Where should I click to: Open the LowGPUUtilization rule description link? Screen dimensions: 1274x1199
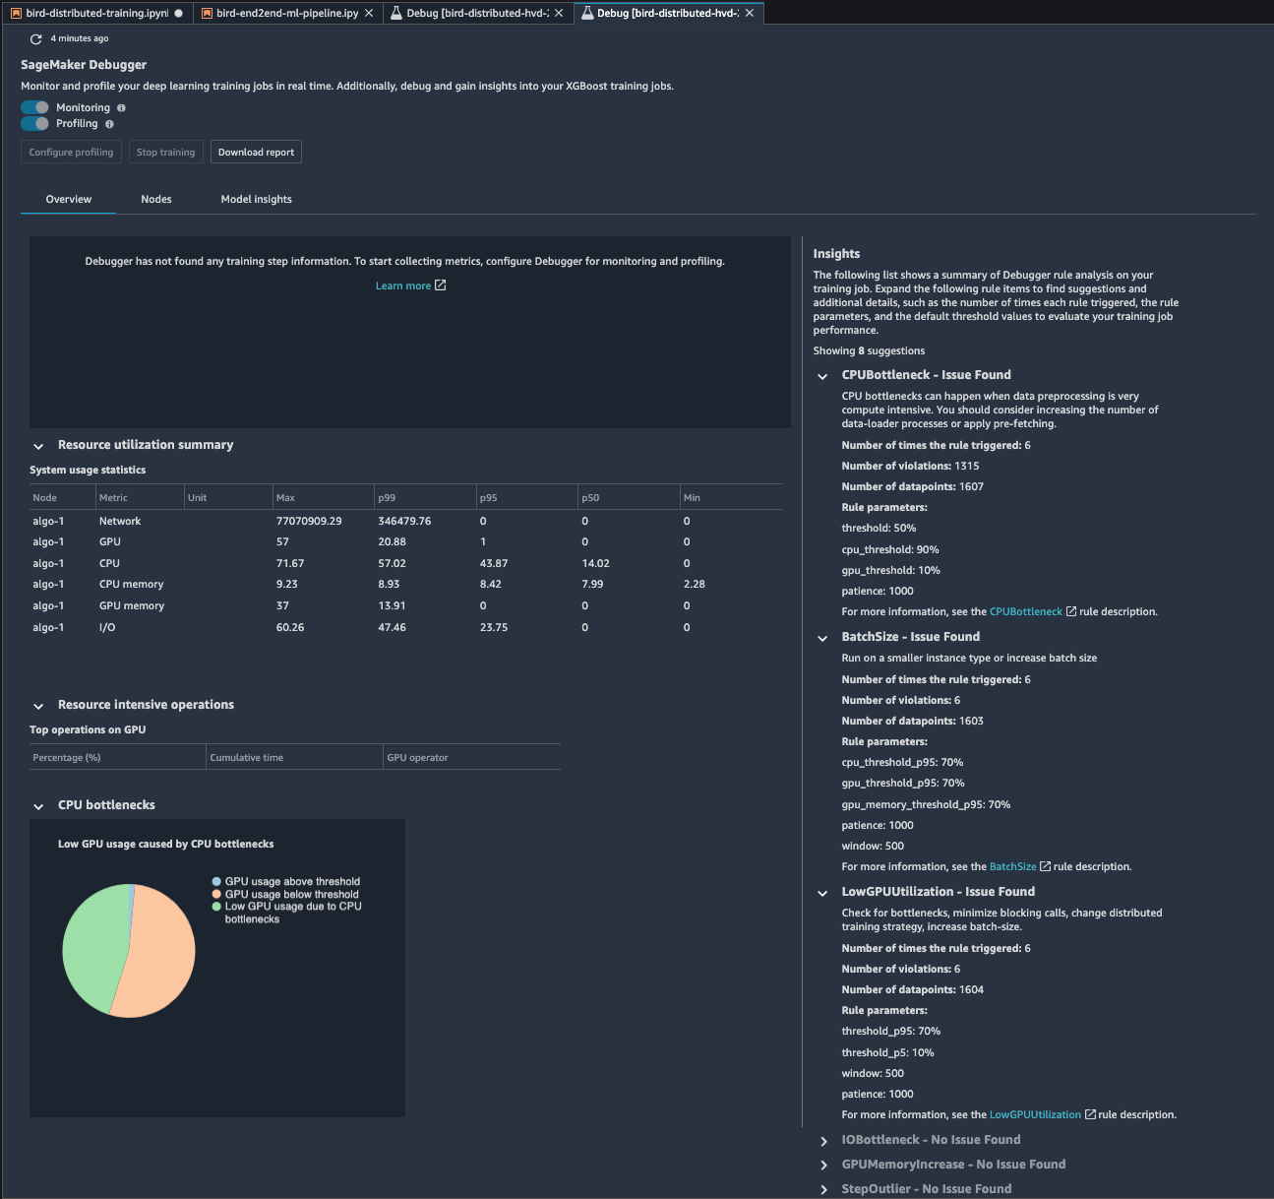tap(1035, 1114)
